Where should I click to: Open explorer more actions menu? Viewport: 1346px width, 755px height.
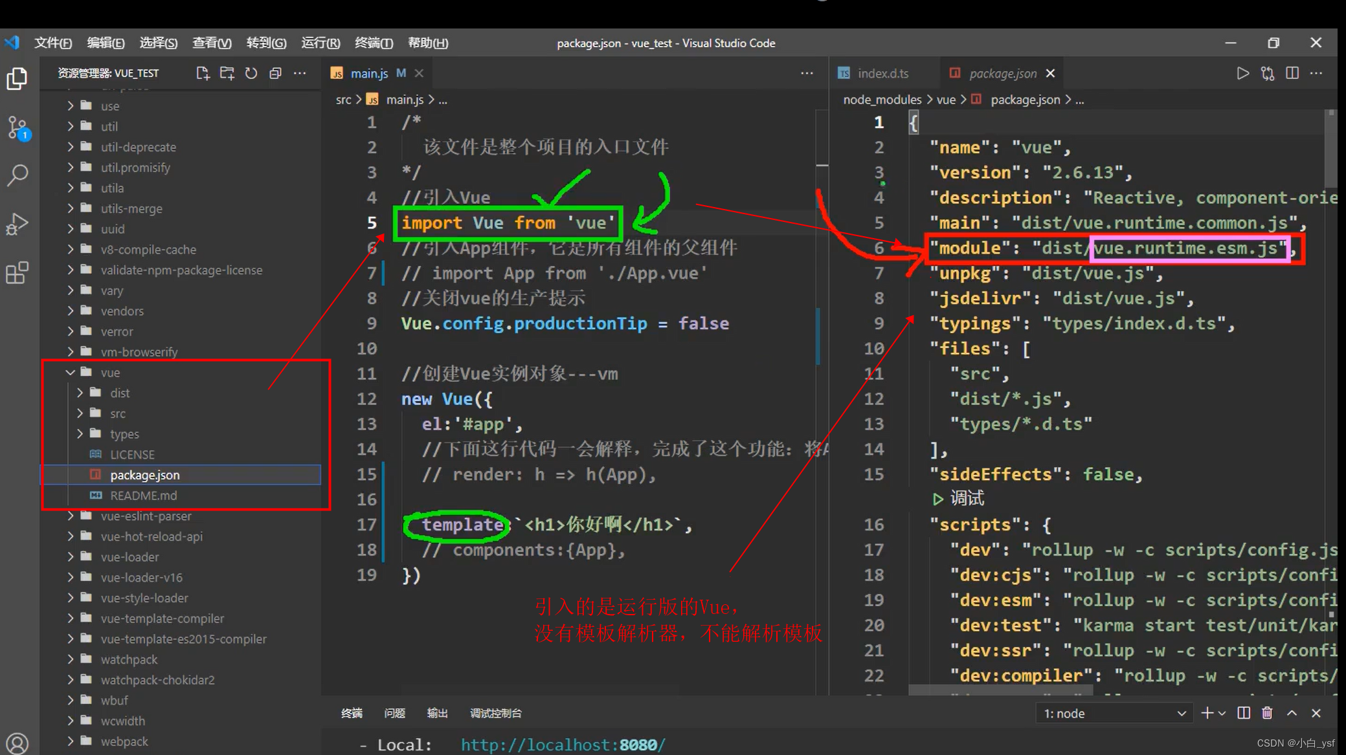(x=300, y=73)
